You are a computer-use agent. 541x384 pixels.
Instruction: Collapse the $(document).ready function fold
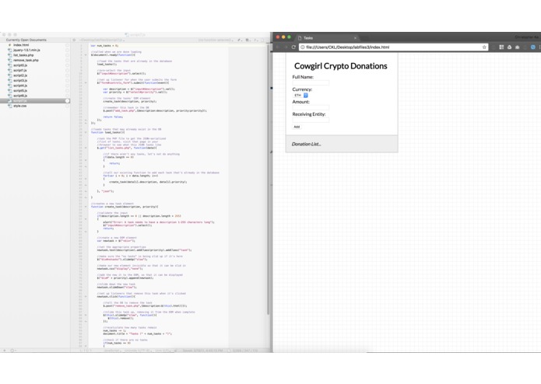pyautogui.click(x=86, y=54)
